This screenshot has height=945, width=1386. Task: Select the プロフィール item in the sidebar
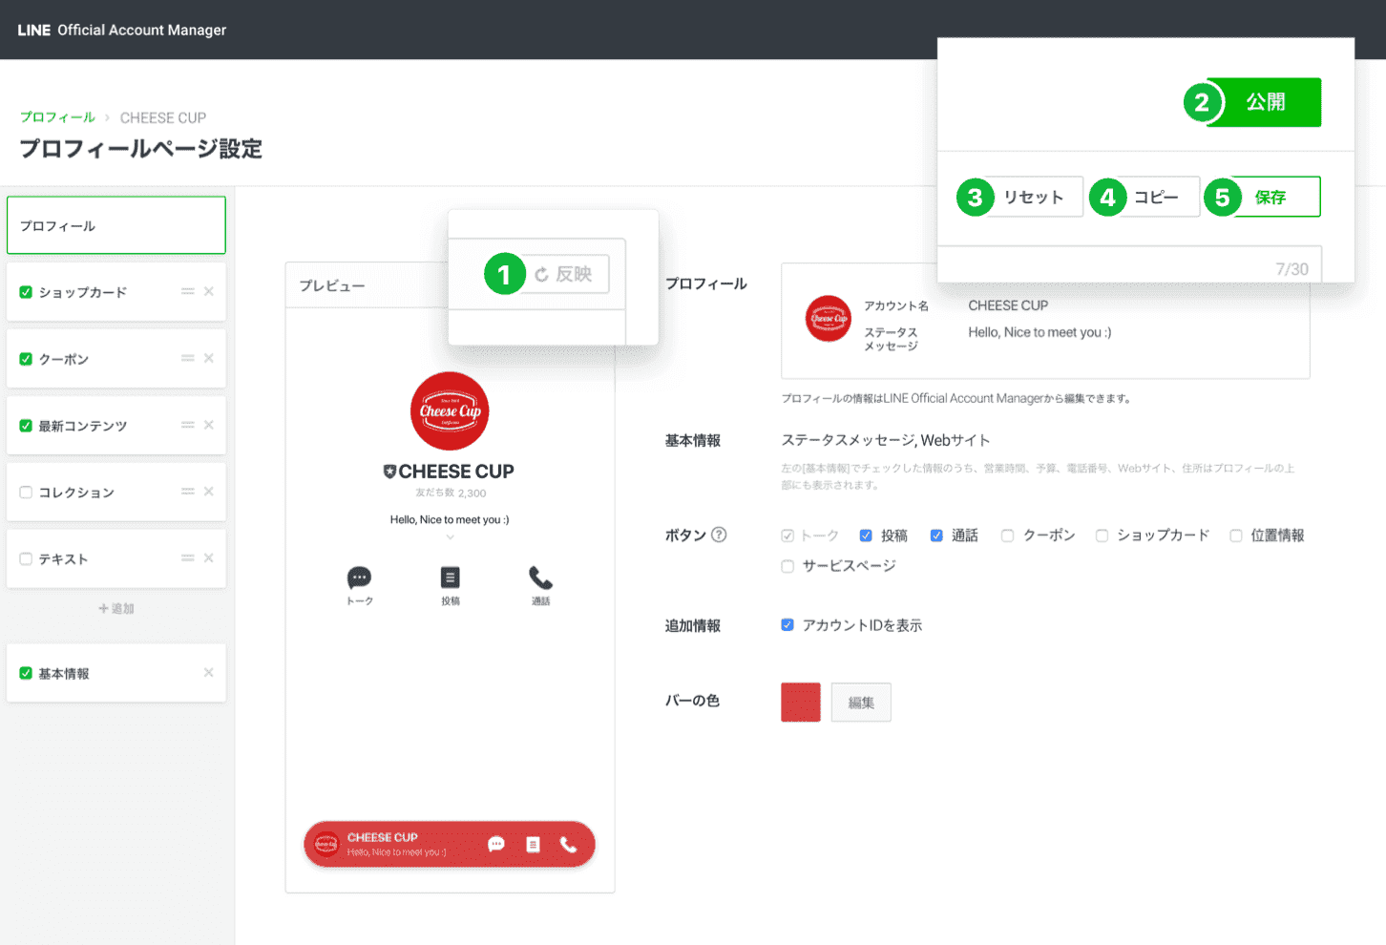[x=116, y=225]
